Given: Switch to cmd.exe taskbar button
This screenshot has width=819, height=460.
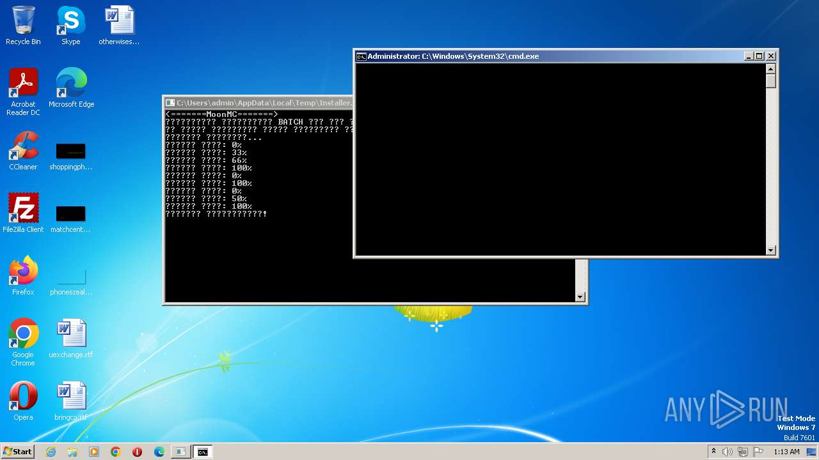Looking at the screenshot, I should click(x=203, y=452).
